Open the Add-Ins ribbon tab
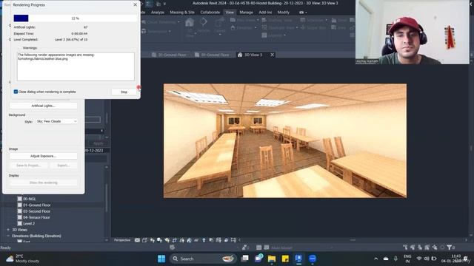Image resolution: width=474 pixels, height=266 pixels. click(265, 13)
